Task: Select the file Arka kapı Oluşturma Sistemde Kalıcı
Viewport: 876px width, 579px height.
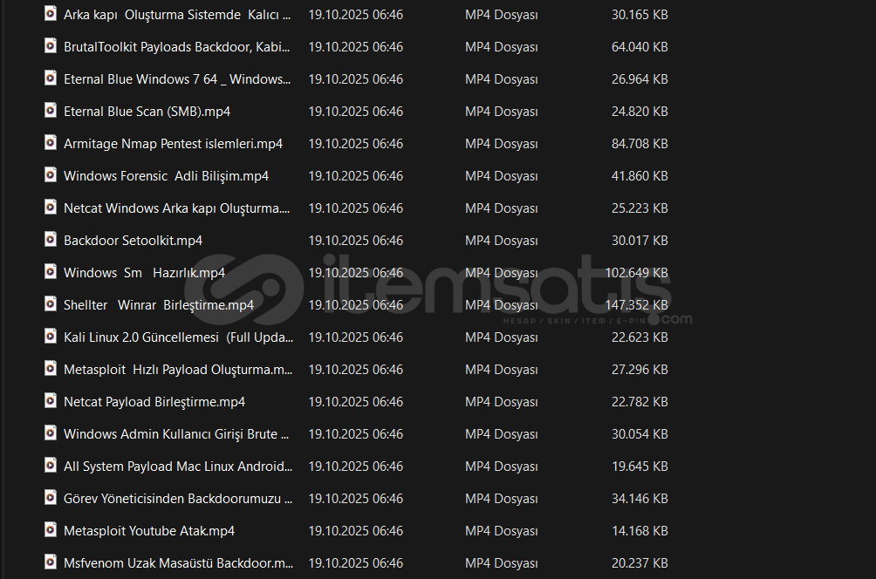Action: click(177, 15)
